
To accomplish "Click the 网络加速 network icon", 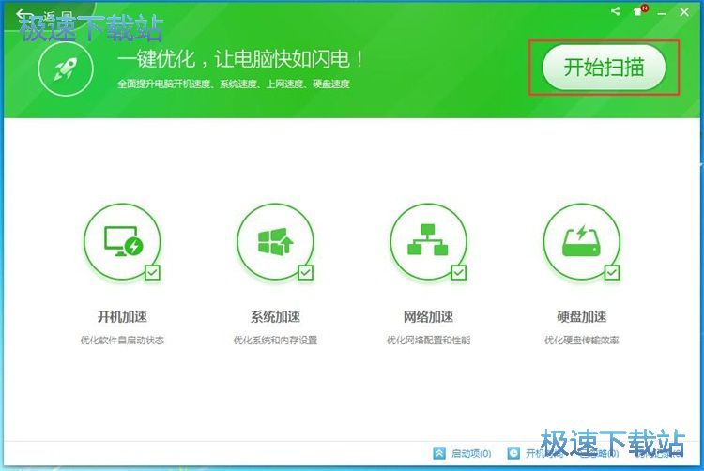I will click(428, 242).
